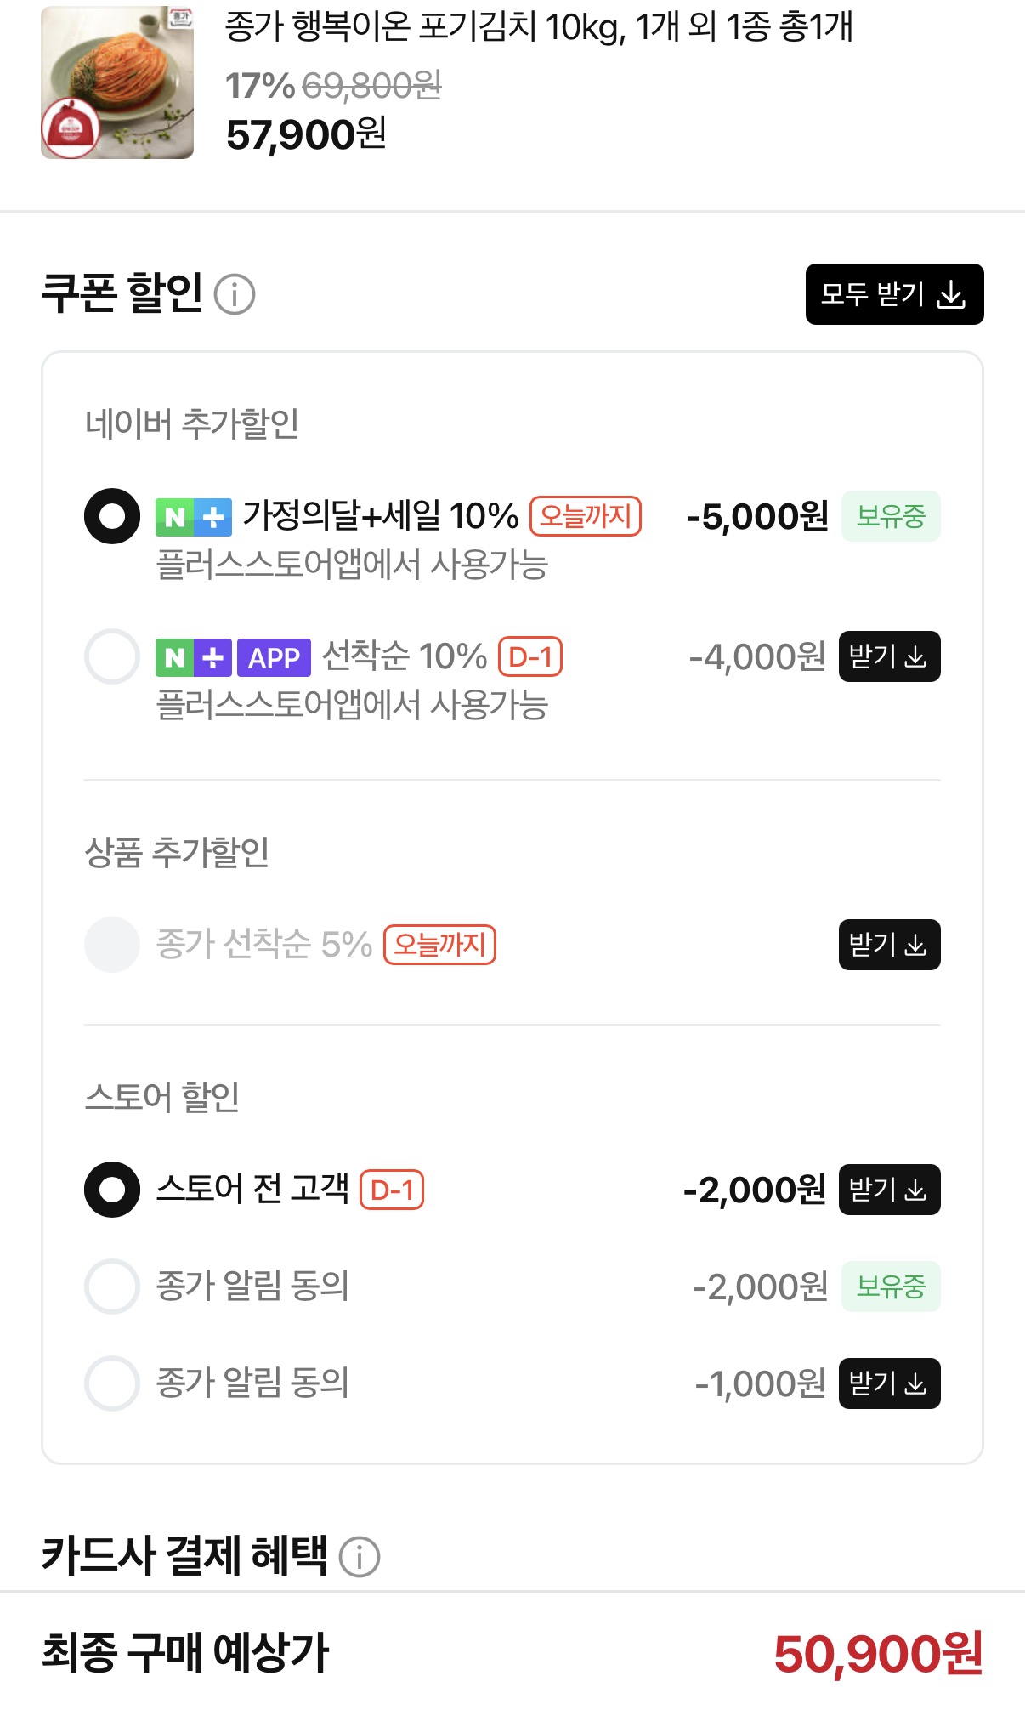
Task: Select the 스토어 전 고객 coupon radio
Action: click(x=112, y=1190)
